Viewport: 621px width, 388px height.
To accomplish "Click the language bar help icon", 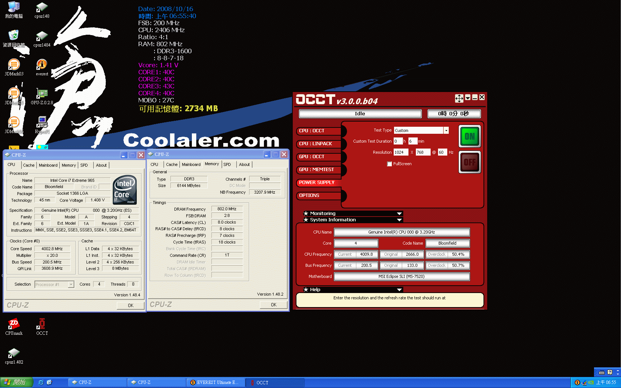I will click(610, 372).
